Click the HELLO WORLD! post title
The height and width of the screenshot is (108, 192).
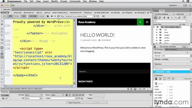pos(97,35)
